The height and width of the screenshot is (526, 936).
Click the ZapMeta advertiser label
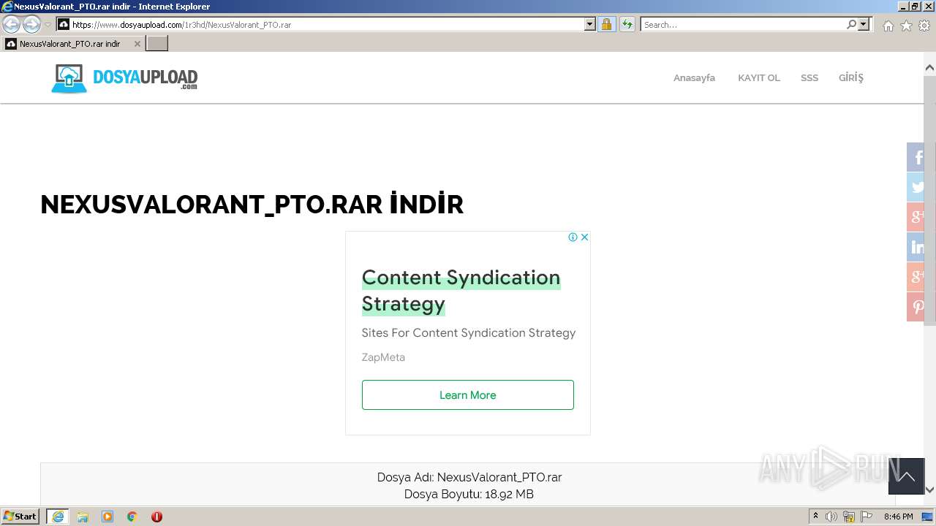[x=383, y=357]
